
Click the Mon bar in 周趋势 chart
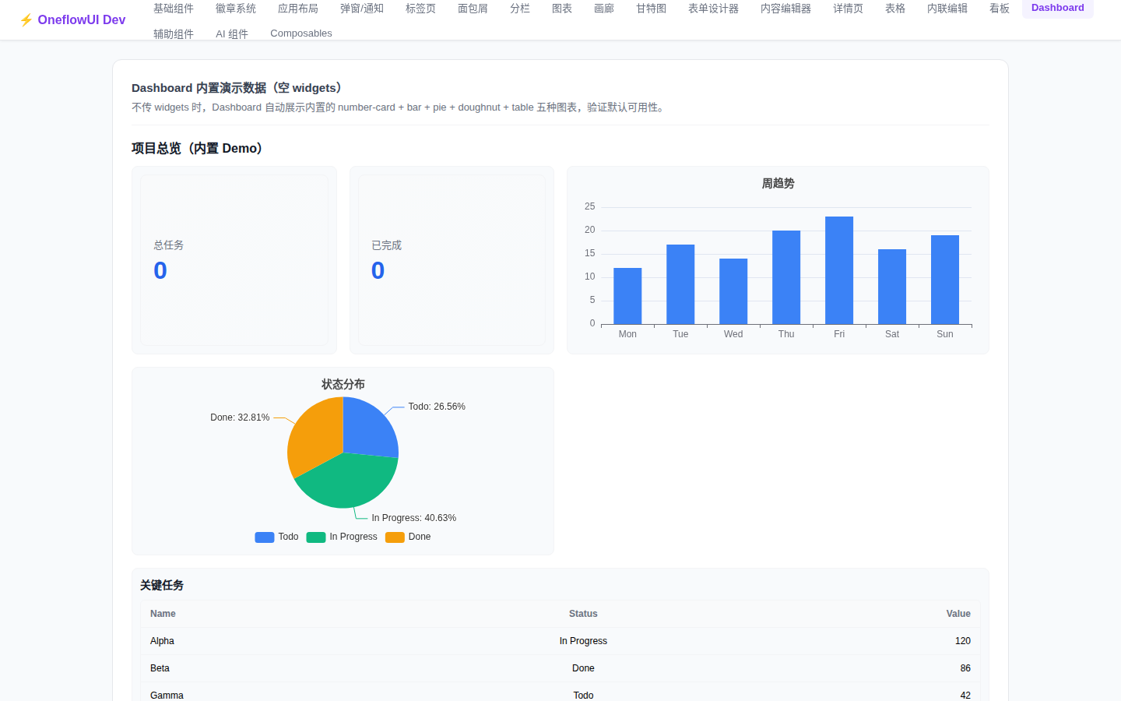[x=627, y=296]
